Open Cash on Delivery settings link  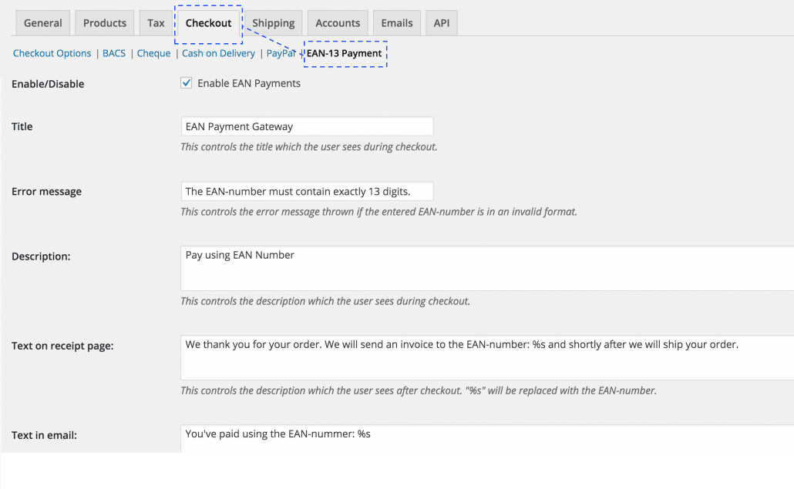pyautogui.click(x=218, y=53)
